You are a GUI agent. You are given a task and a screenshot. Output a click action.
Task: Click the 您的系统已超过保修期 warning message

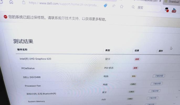[x=58, y=18]
